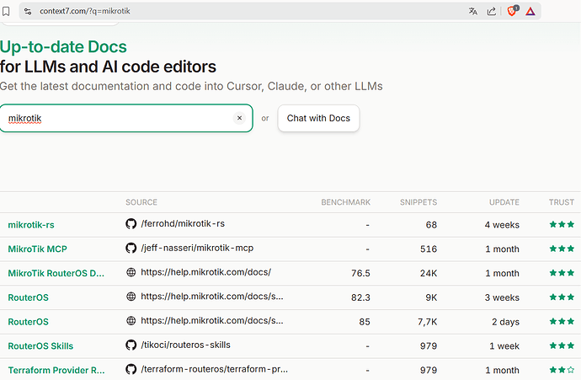Viewport: 581px width, 380px height.
Task: Click the /terraform-routeros/terraform-pr... source text
Action: point(214,369)
